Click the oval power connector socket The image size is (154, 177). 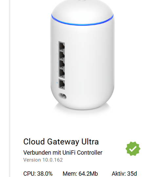pos(63,96)
